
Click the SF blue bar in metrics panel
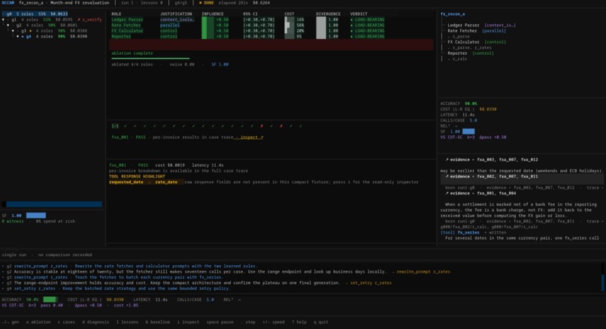[x=468, y=131]
